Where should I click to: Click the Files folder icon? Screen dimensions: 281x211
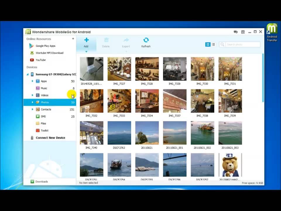(x=38, y=123)
